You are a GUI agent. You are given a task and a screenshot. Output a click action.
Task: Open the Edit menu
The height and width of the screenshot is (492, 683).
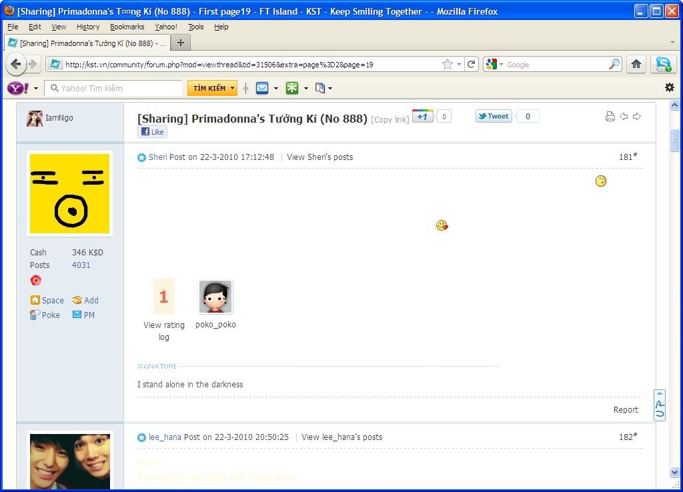(x=35, y=27)
